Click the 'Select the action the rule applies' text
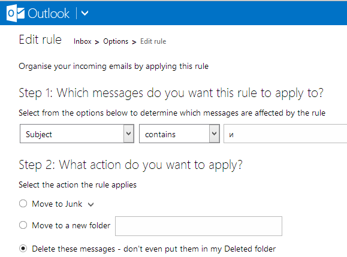 (77, 185)
